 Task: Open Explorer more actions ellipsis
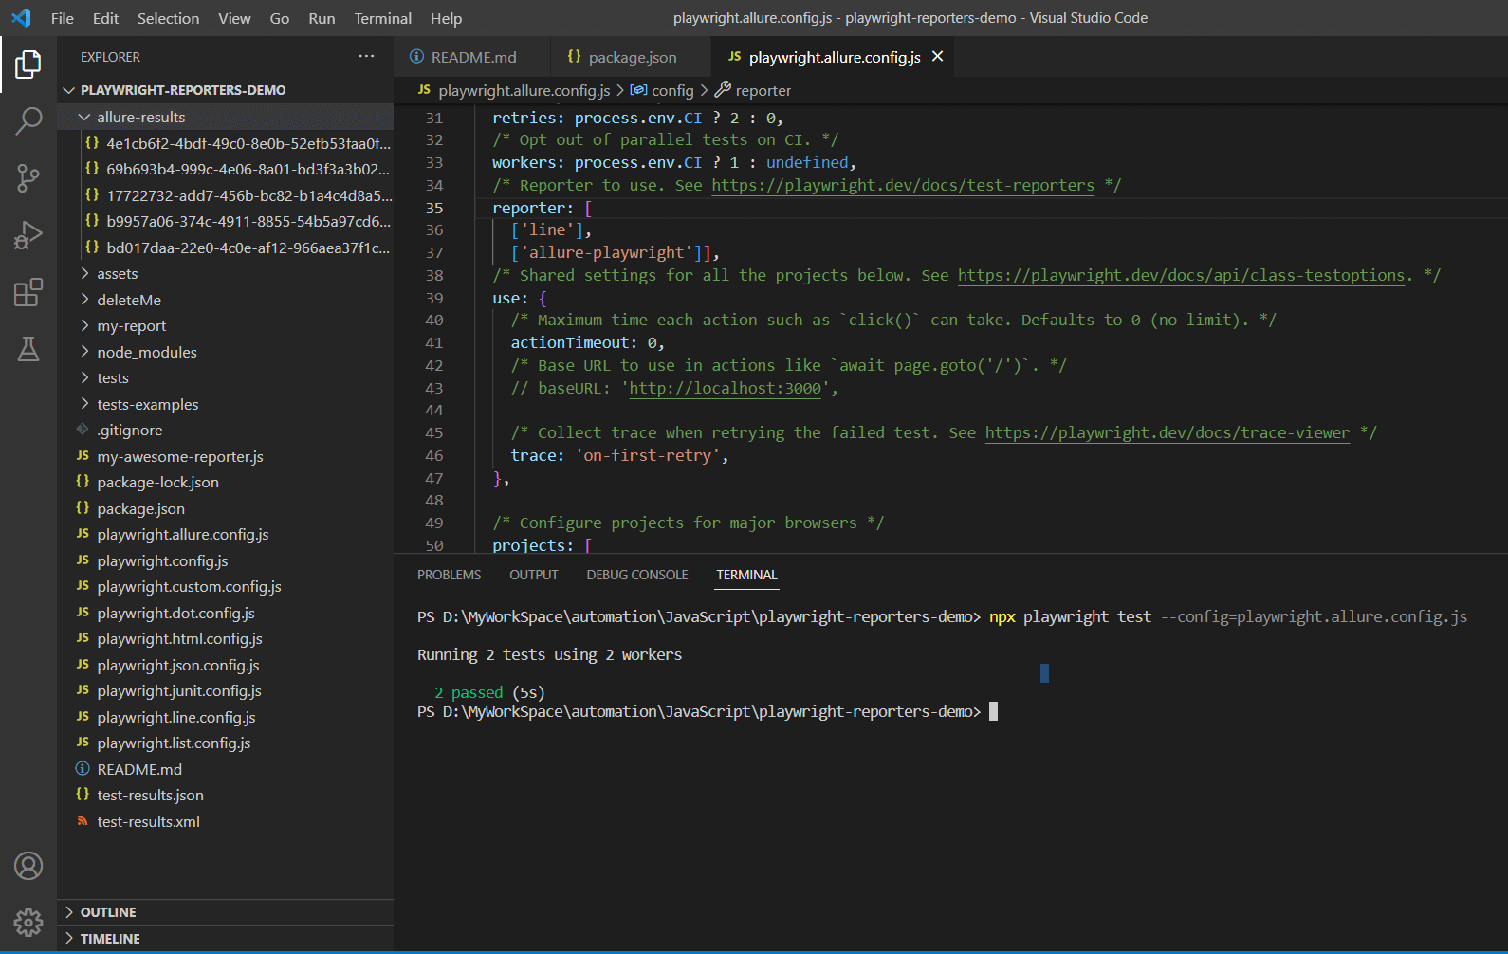coord(366,57)
